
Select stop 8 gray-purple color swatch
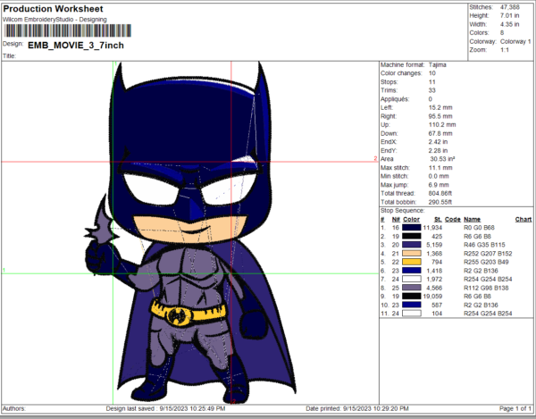[x=411, y=288]
